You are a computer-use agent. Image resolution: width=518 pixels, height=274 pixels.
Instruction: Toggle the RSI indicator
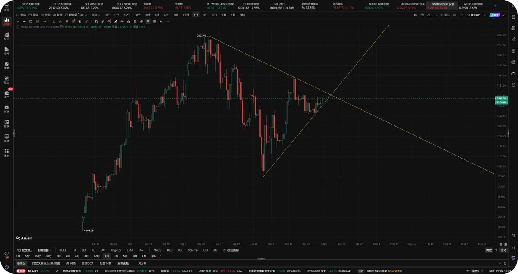(180, 250)
